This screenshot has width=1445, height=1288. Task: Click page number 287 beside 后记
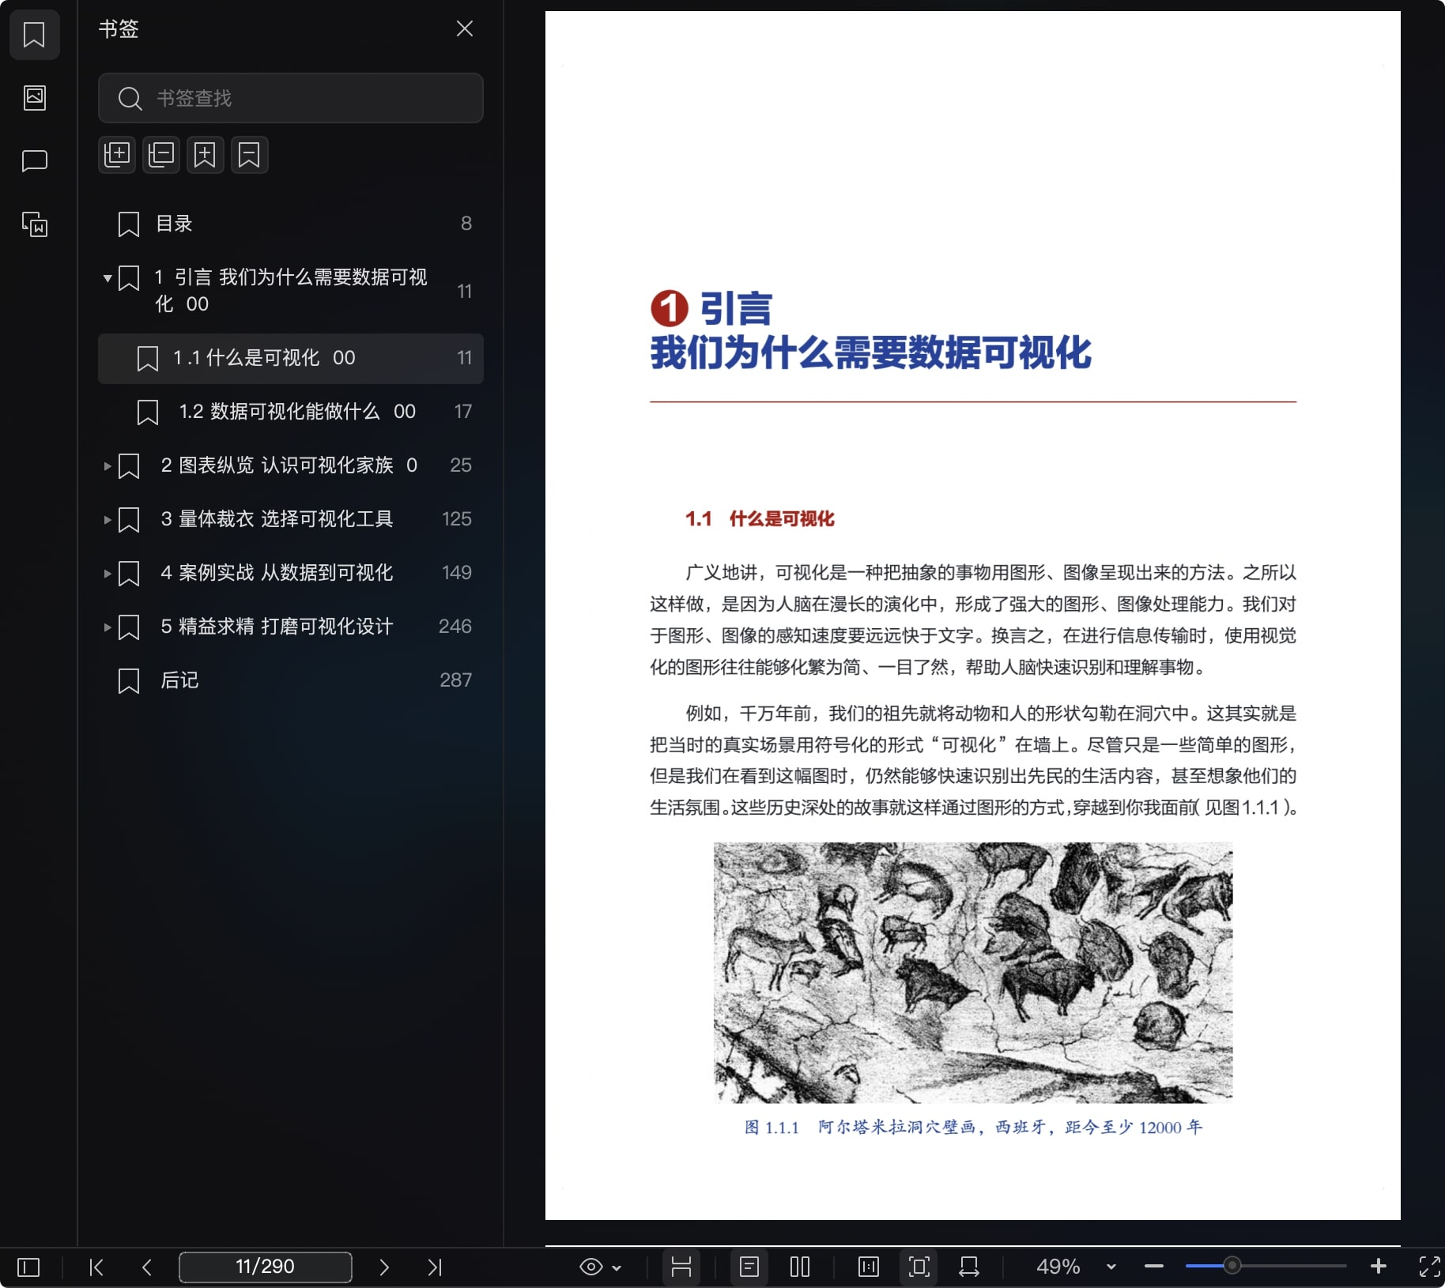[x=455, y=680]
